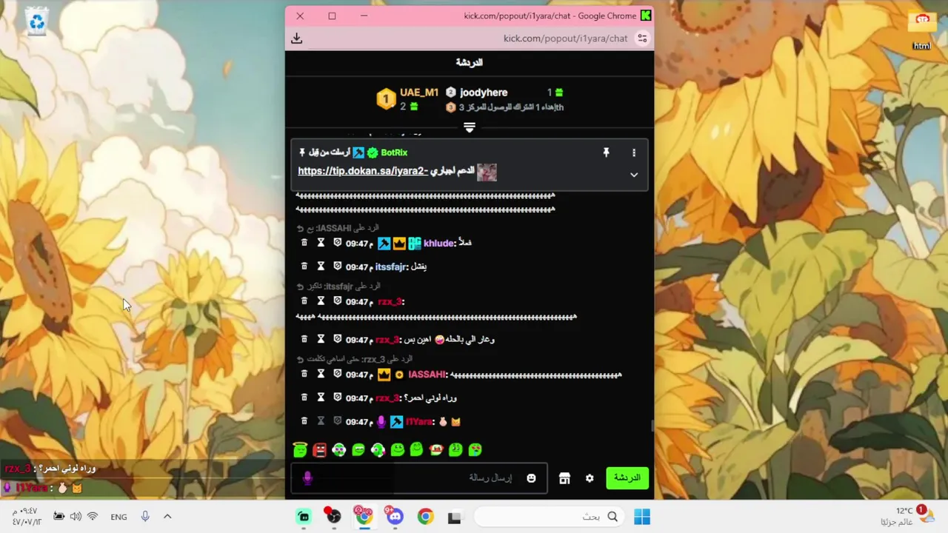Open itssfajr's username
948x533 pixels.
391,266
